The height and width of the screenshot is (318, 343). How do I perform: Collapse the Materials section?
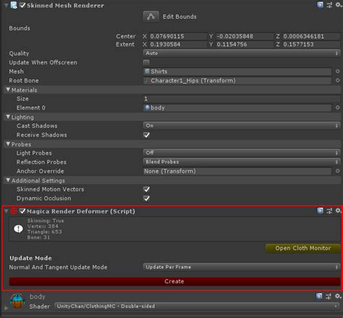pos(8,90)
